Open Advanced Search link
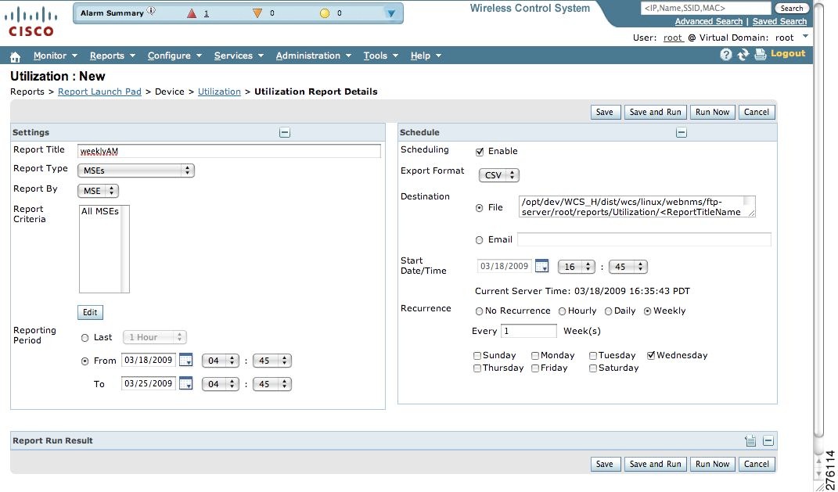The width and height of the screenshot is (838, 492). (709, 21)
